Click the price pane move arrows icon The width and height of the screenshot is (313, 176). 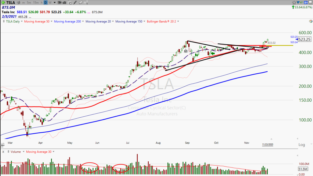[x=4, y=22]
